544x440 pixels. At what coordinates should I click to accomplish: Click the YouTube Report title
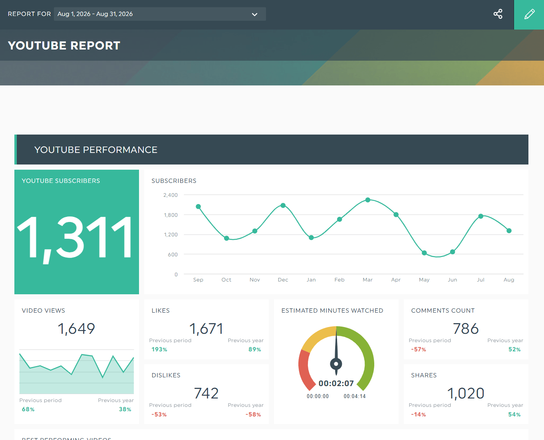64,46
